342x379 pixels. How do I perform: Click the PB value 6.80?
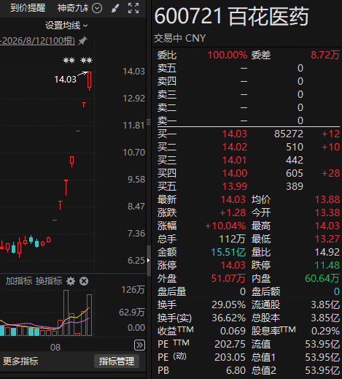(236, 370)
